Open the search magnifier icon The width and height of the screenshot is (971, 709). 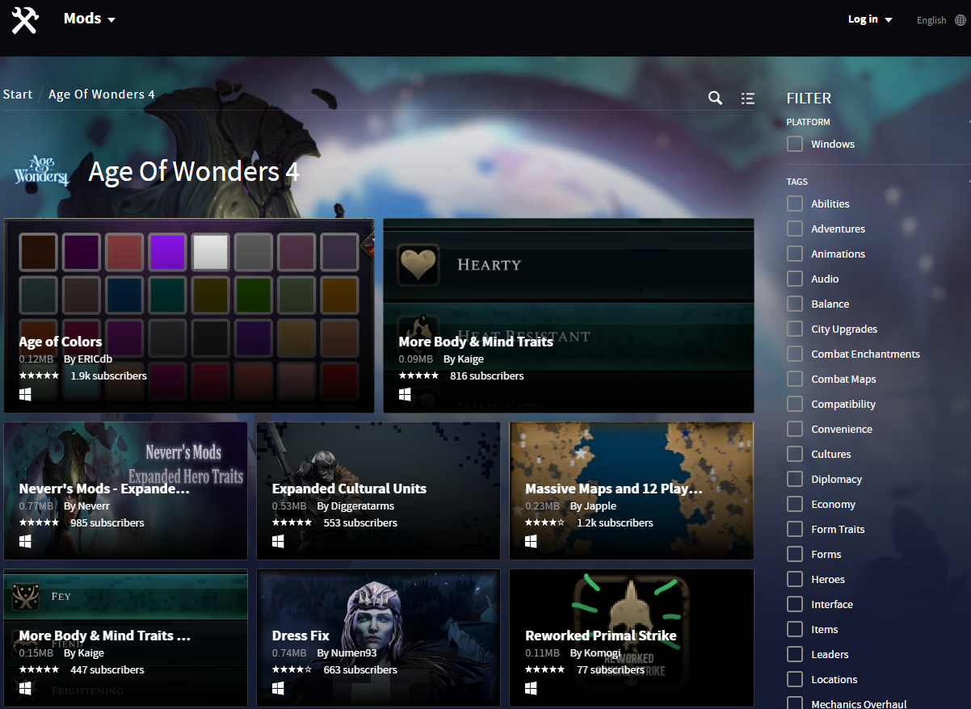click(715, 98)
